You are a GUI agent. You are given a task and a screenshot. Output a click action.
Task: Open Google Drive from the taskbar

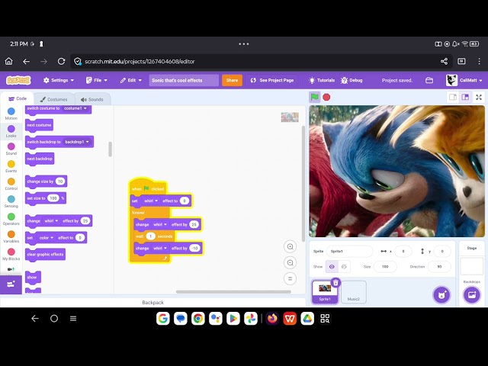coord(307,319)
